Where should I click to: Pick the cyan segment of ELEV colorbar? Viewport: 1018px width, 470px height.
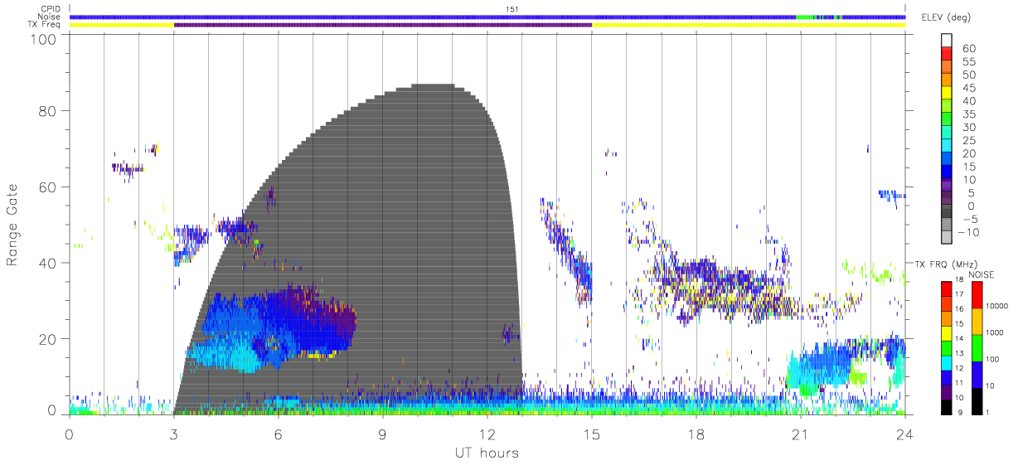[x=947, y=144]
